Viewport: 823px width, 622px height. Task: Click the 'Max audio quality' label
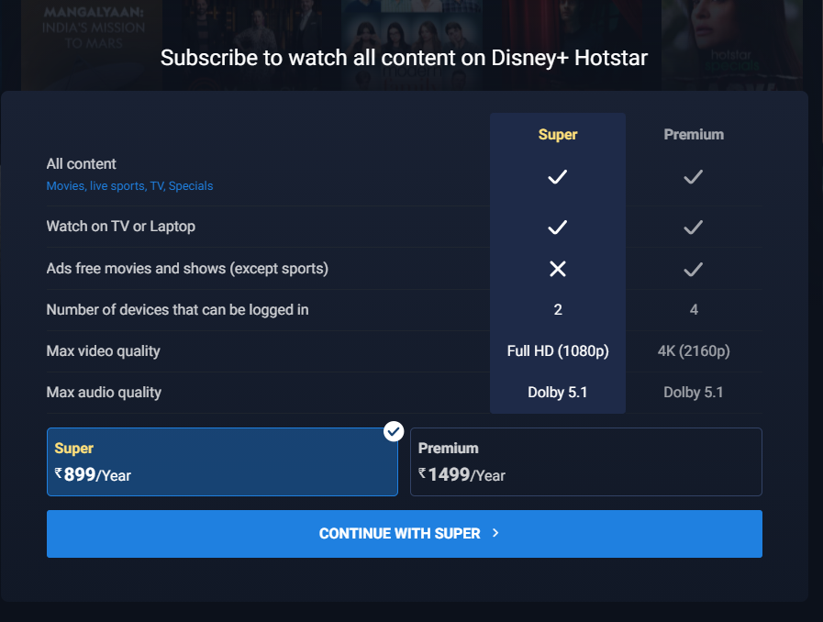click(x=104, y=392)
